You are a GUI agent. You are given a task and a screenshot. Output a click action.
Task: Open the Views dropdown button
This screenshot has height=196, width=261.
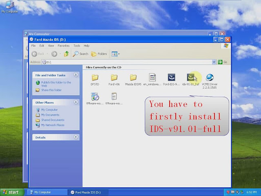pyautogui.click(x=115, y=54)
